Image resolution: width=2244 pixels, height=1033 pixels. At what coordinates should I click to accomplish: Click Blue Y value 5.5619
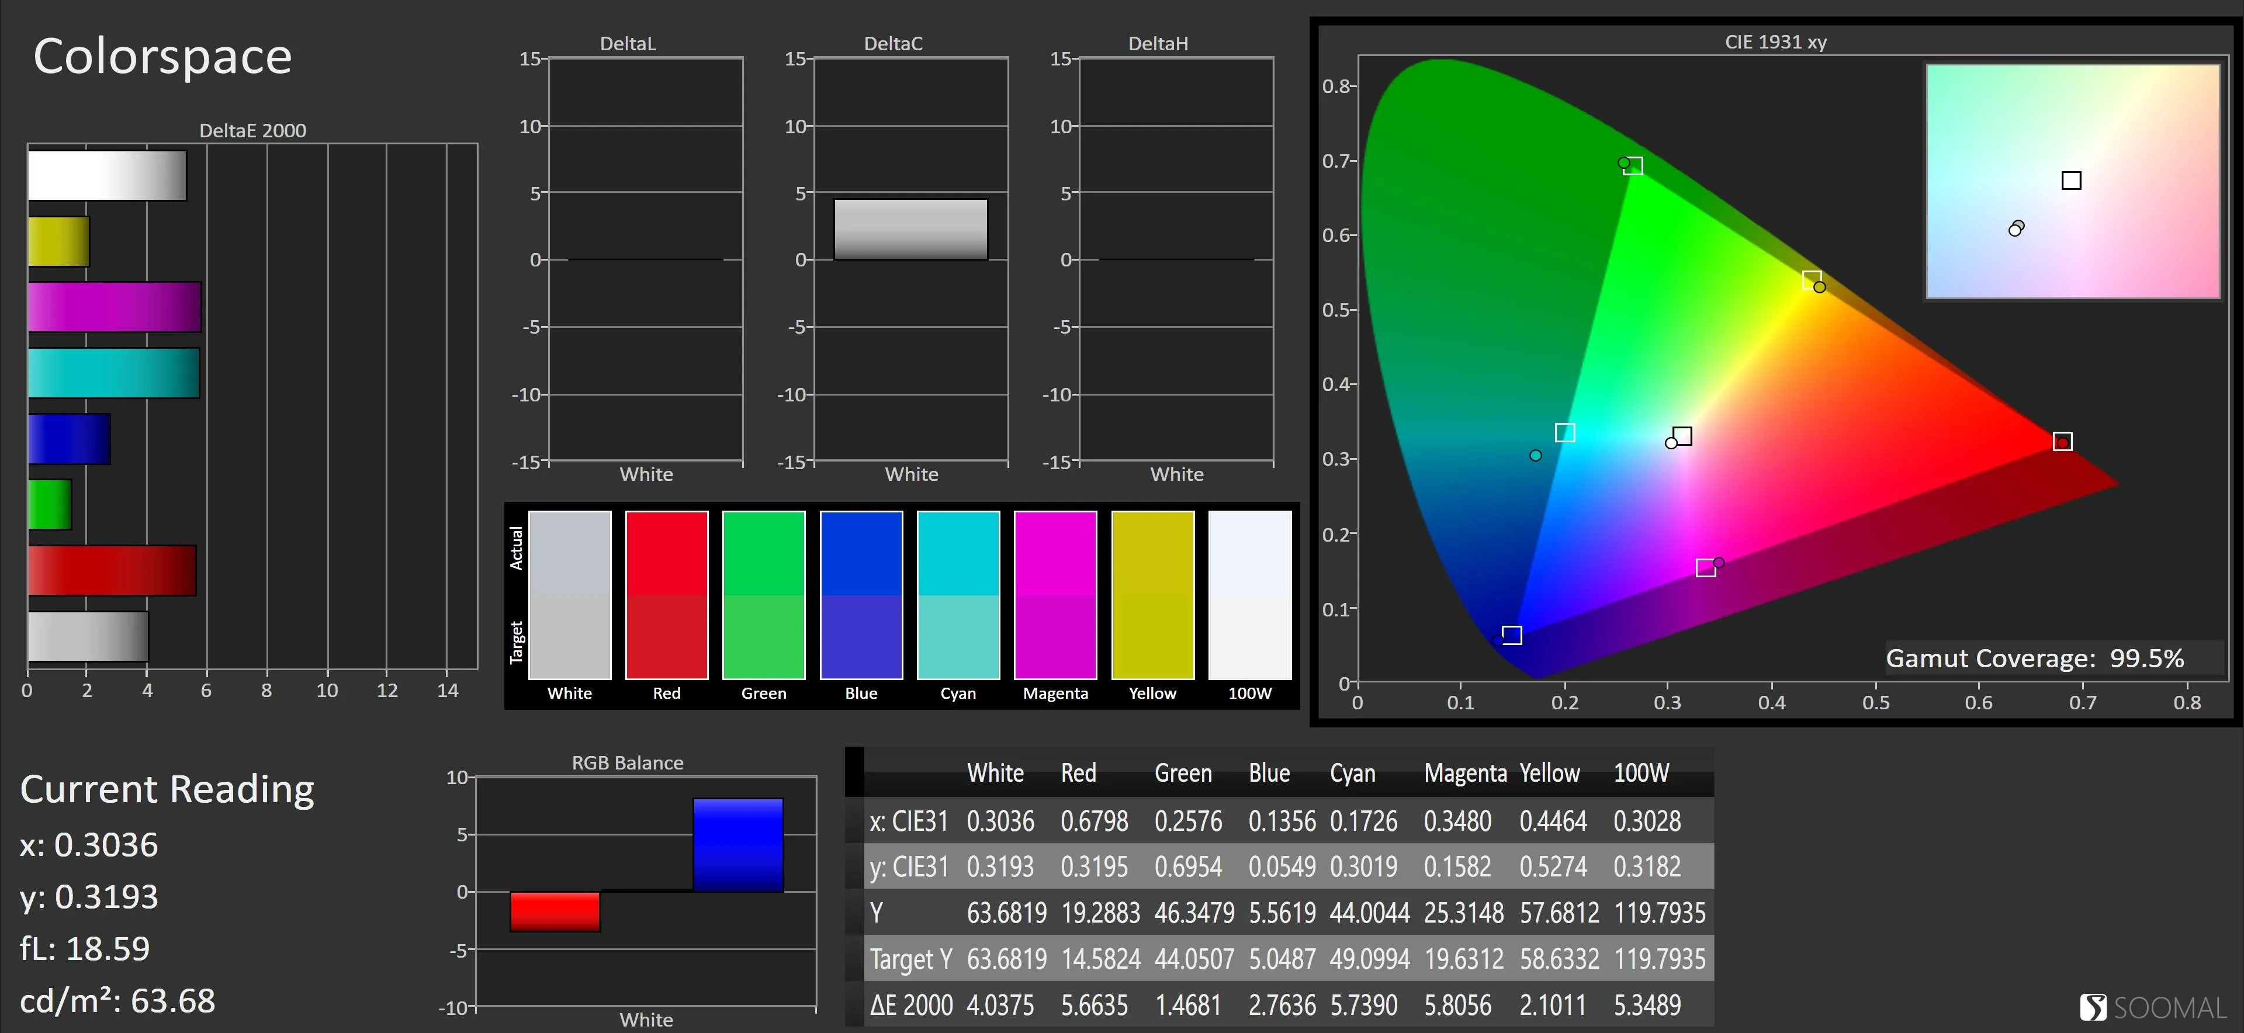[x=1282, y=913]
